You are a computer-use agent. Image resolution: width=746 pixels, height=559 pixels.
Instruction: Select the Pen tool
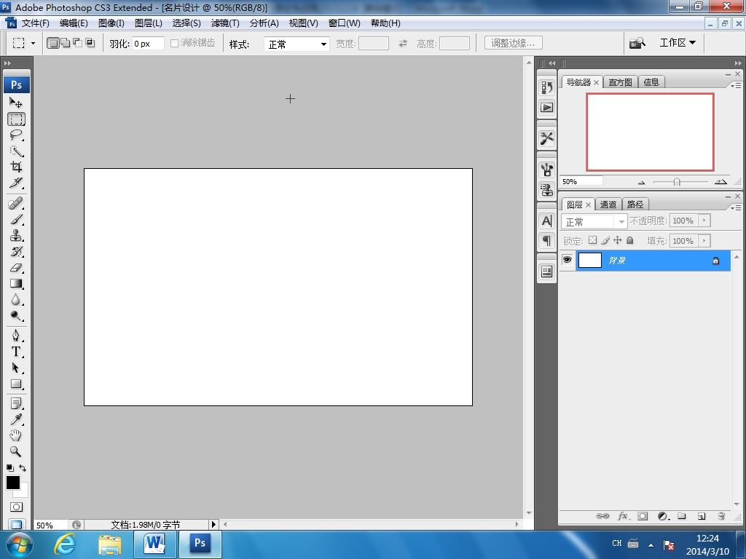point(16,336)
